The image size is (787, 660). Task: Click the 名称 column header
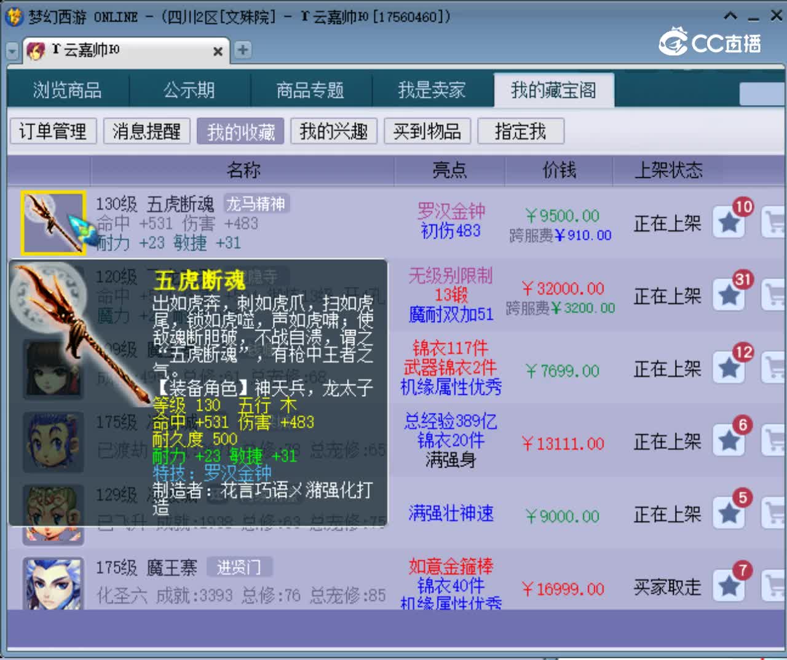(243, 170)
